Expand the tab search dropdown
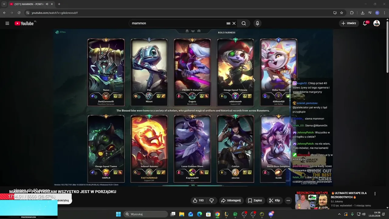 click(x=4, y=4)
